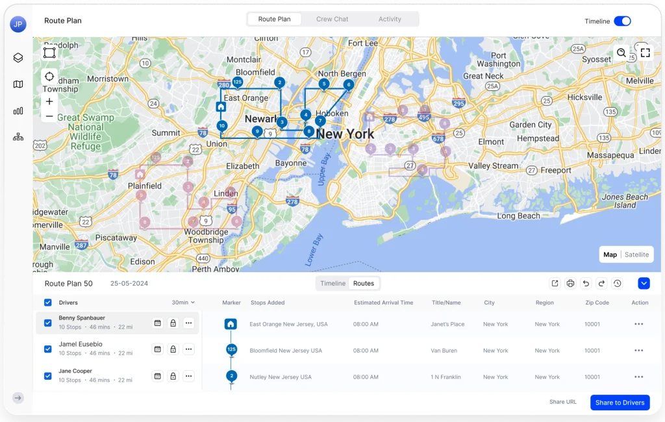
Task: Select the Benny Spanbauer driver name
Action: pos(82,317)
